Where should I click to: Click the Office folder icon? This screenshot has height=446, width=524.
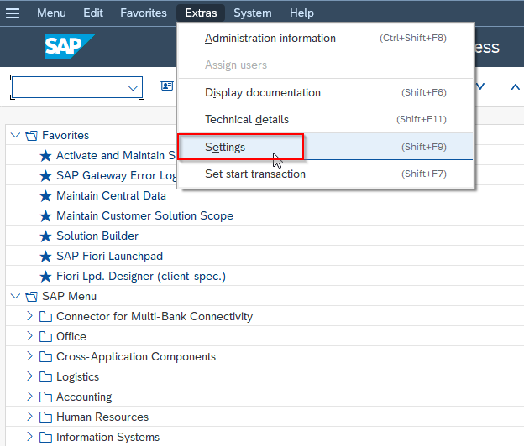pos(45,336)
